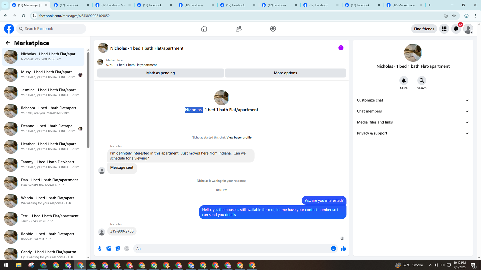Open the Robbie conversation
This screenshot has height=270, width=481.
43,237
